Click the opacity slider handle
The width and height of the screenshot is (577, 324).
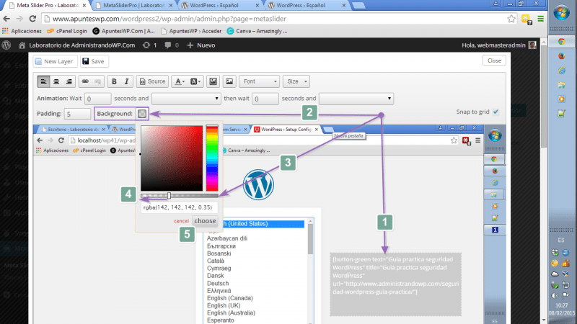[169, 196]
